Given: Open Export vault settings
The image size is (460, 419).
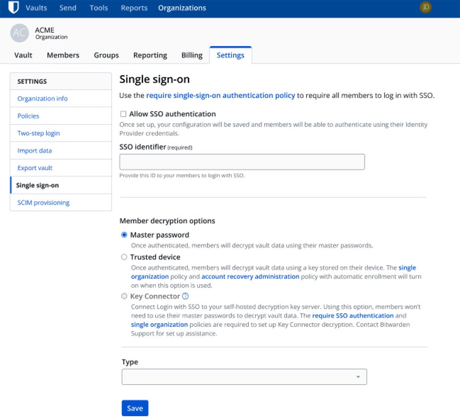Looking at the screenshot, I should pos(34,168).
